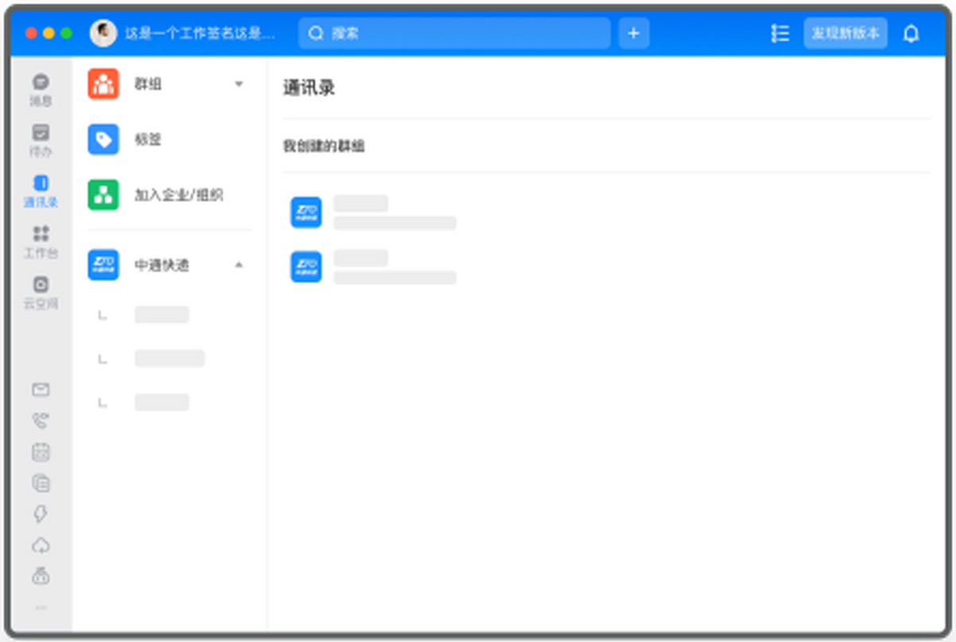Screen dimensions: 956x642
Task: Click the + button next to search
Action: 633,33
